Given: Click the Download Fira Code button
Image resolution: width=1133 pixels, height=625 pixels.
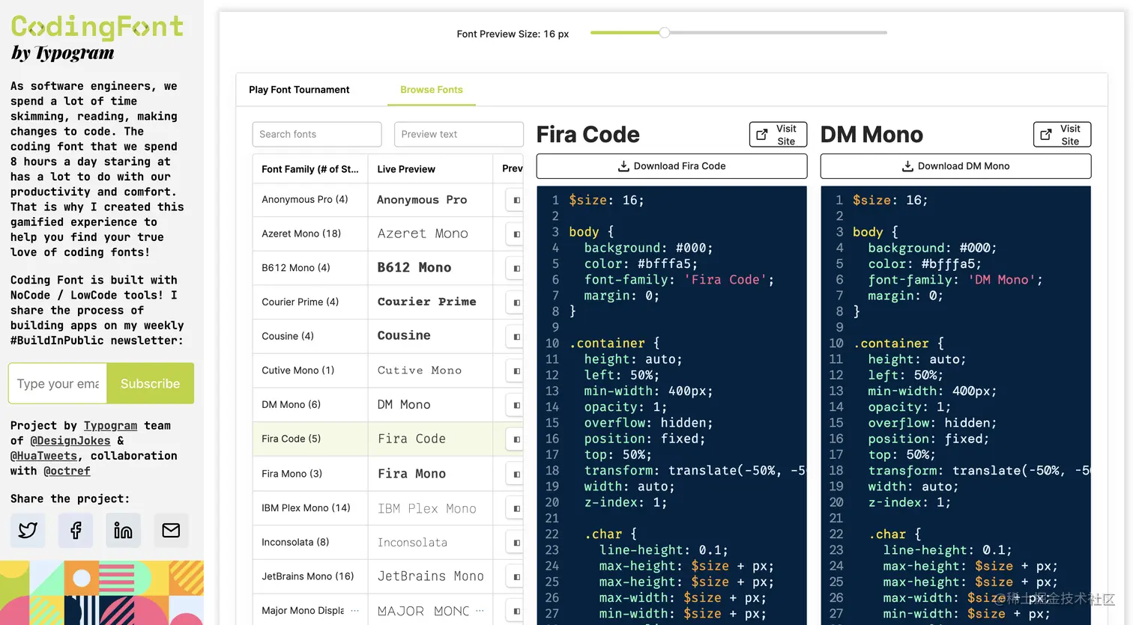Looking at the screenshot, I should [x=671, y=165].
